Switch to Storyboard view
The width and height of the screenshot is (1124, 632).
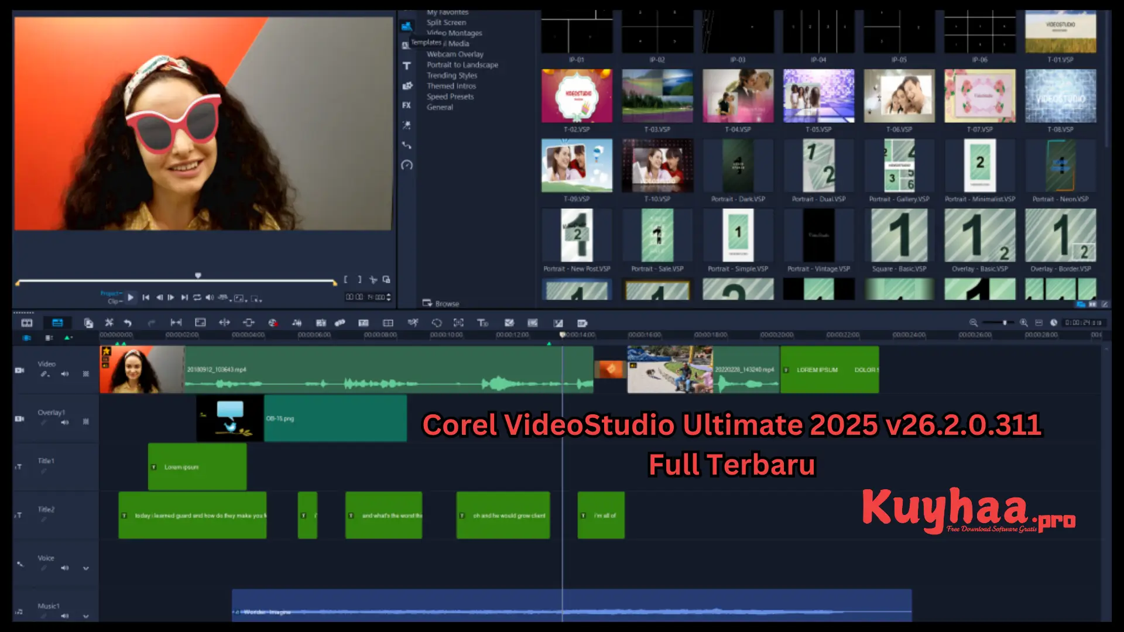click(x=27, y=323)
